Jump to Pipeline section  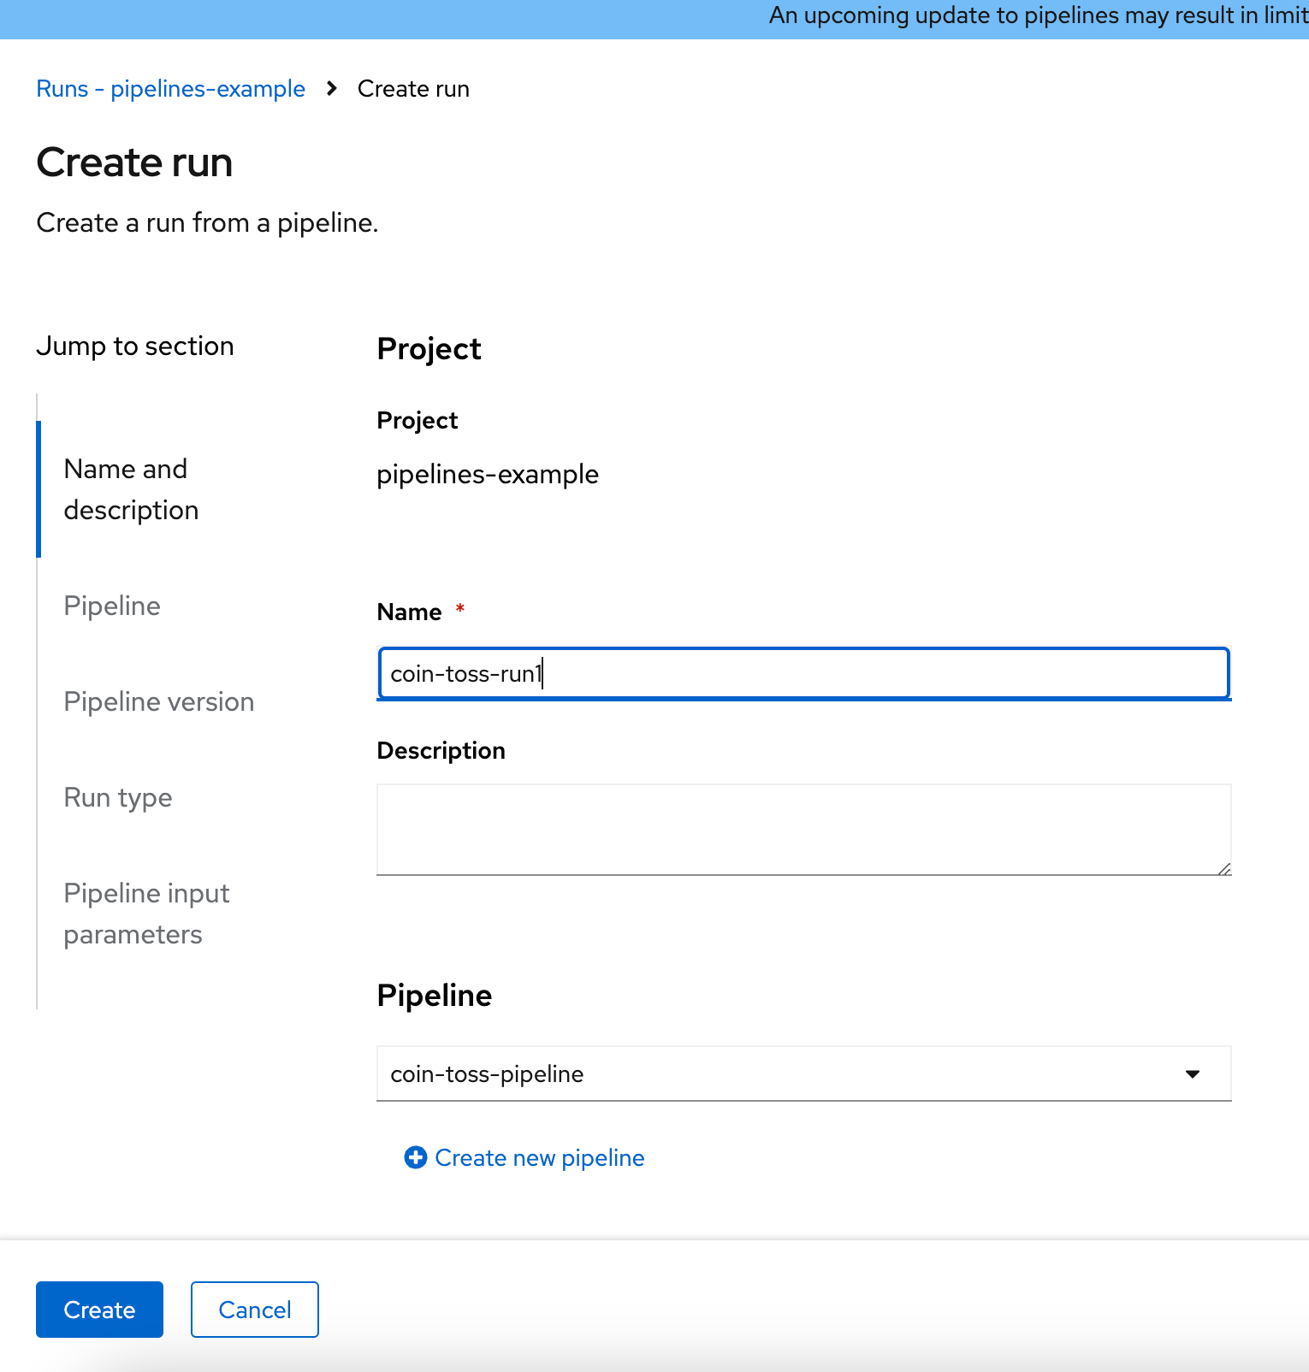point(112,606)
